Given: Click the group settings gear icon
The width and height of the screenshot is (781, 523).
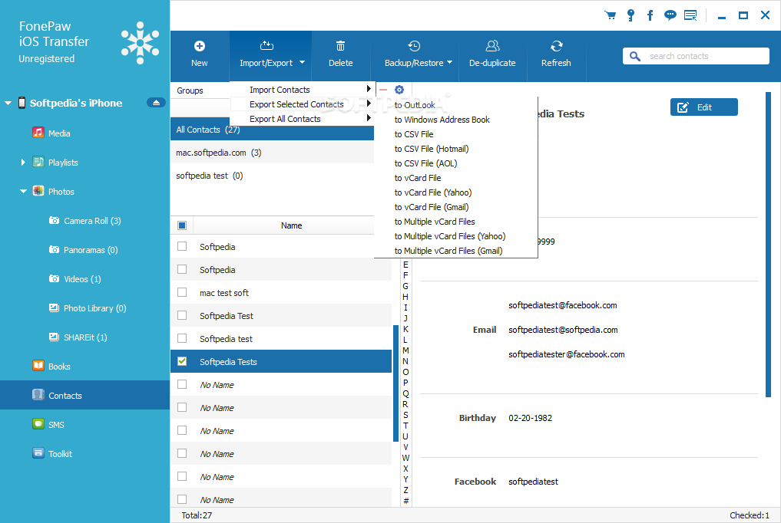Looking at the screenshot, I should pos(399,90).
